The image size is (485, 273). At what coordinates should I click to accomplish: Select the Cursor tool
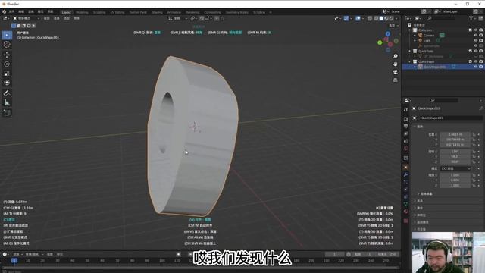pos(7,45)
